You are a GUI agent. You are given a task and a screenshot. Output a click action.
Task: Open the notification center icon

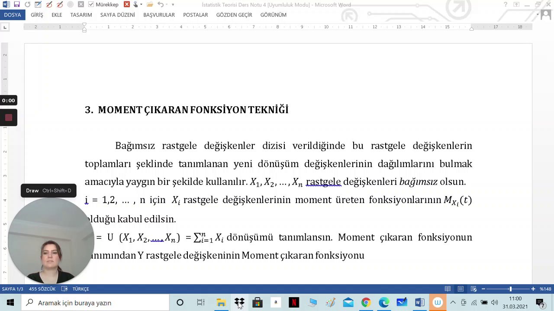[540, 303]
